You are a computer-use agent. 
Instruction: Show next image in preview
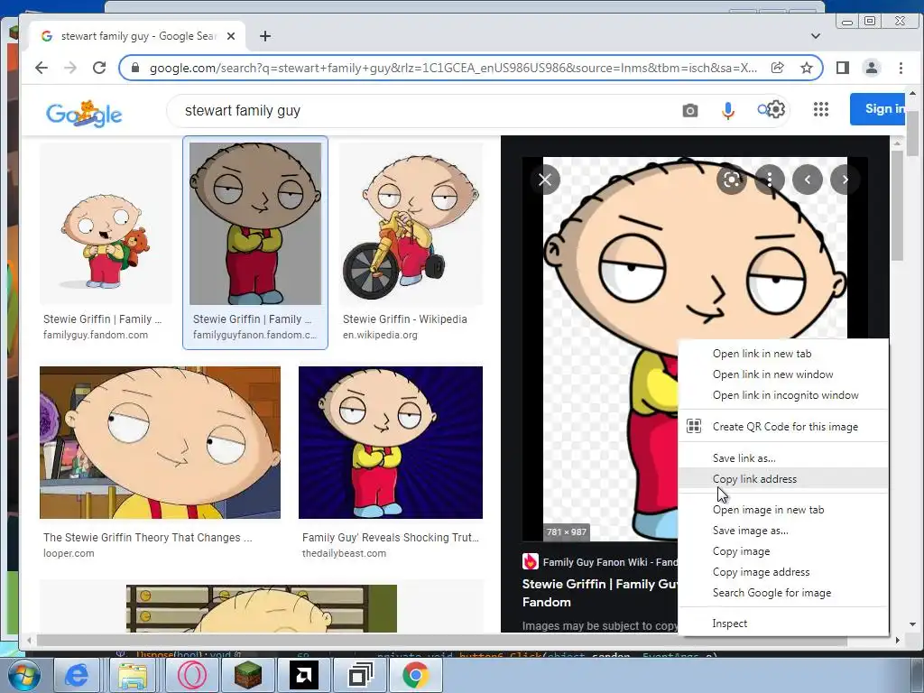coord(845,180)
